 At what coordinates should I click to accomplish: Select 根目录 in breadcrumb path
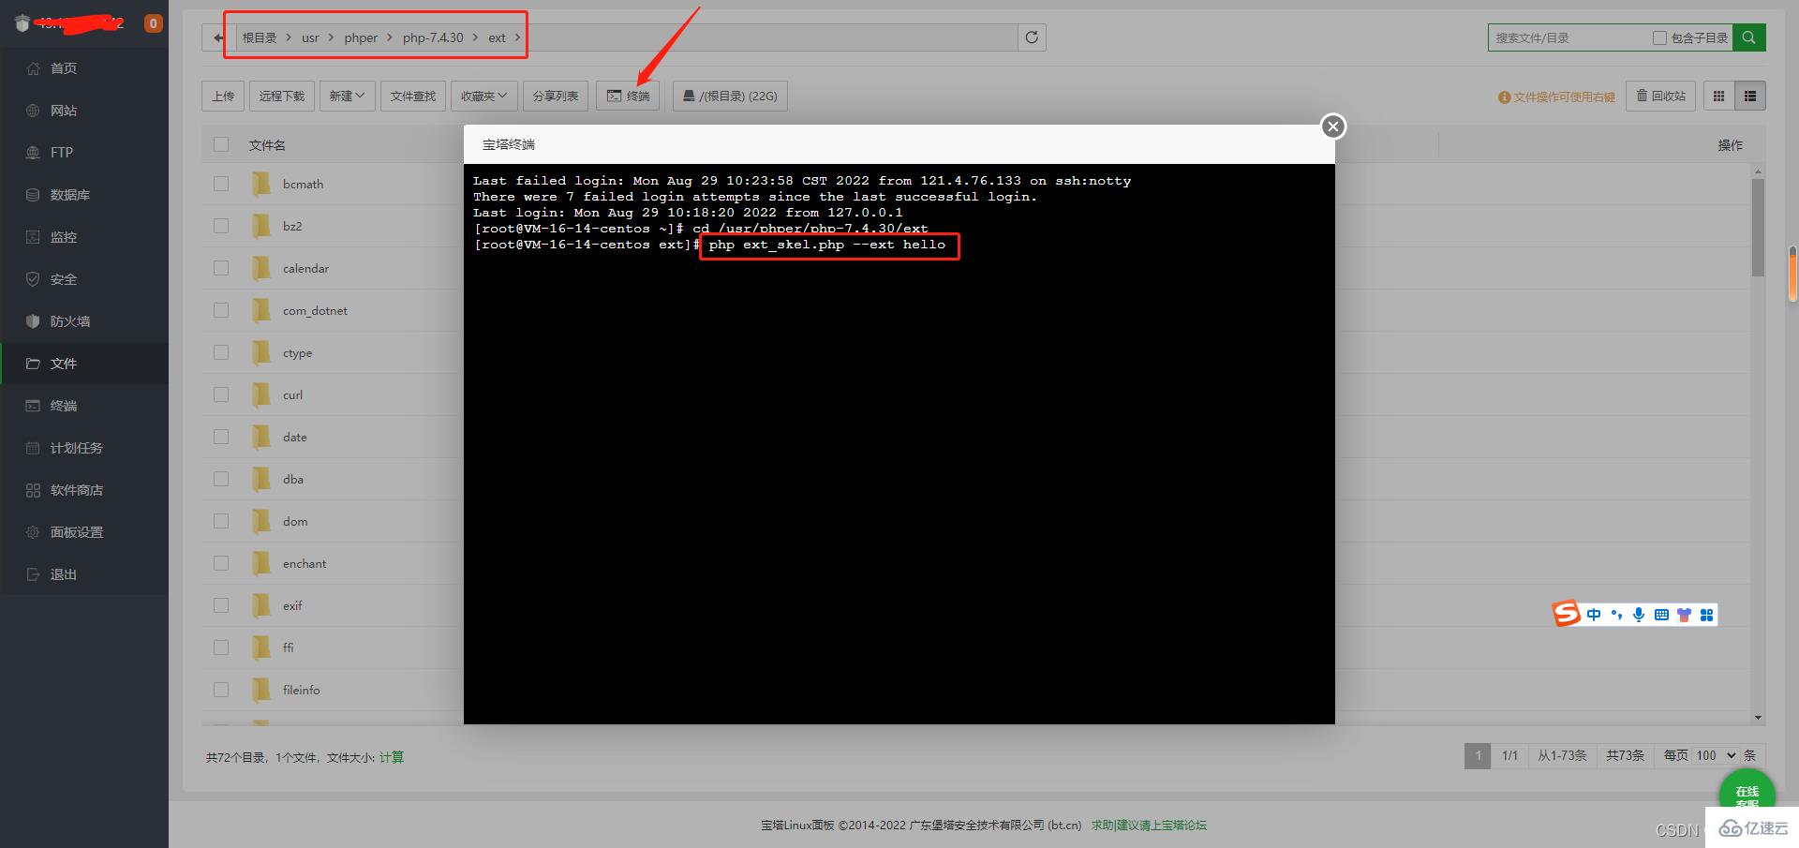click(x=260, y=37)
